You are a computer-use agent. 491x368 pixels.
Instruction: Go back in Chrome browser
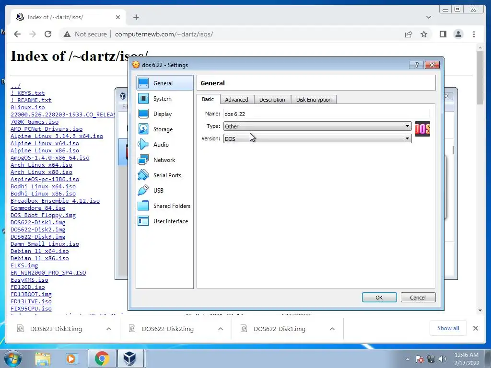(17, 34)
